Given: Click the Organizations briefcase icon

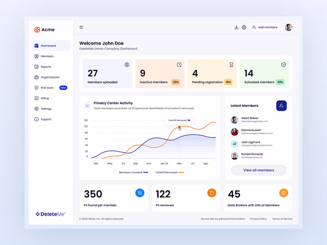Looking at the screenshot, I should coord(36,77).
